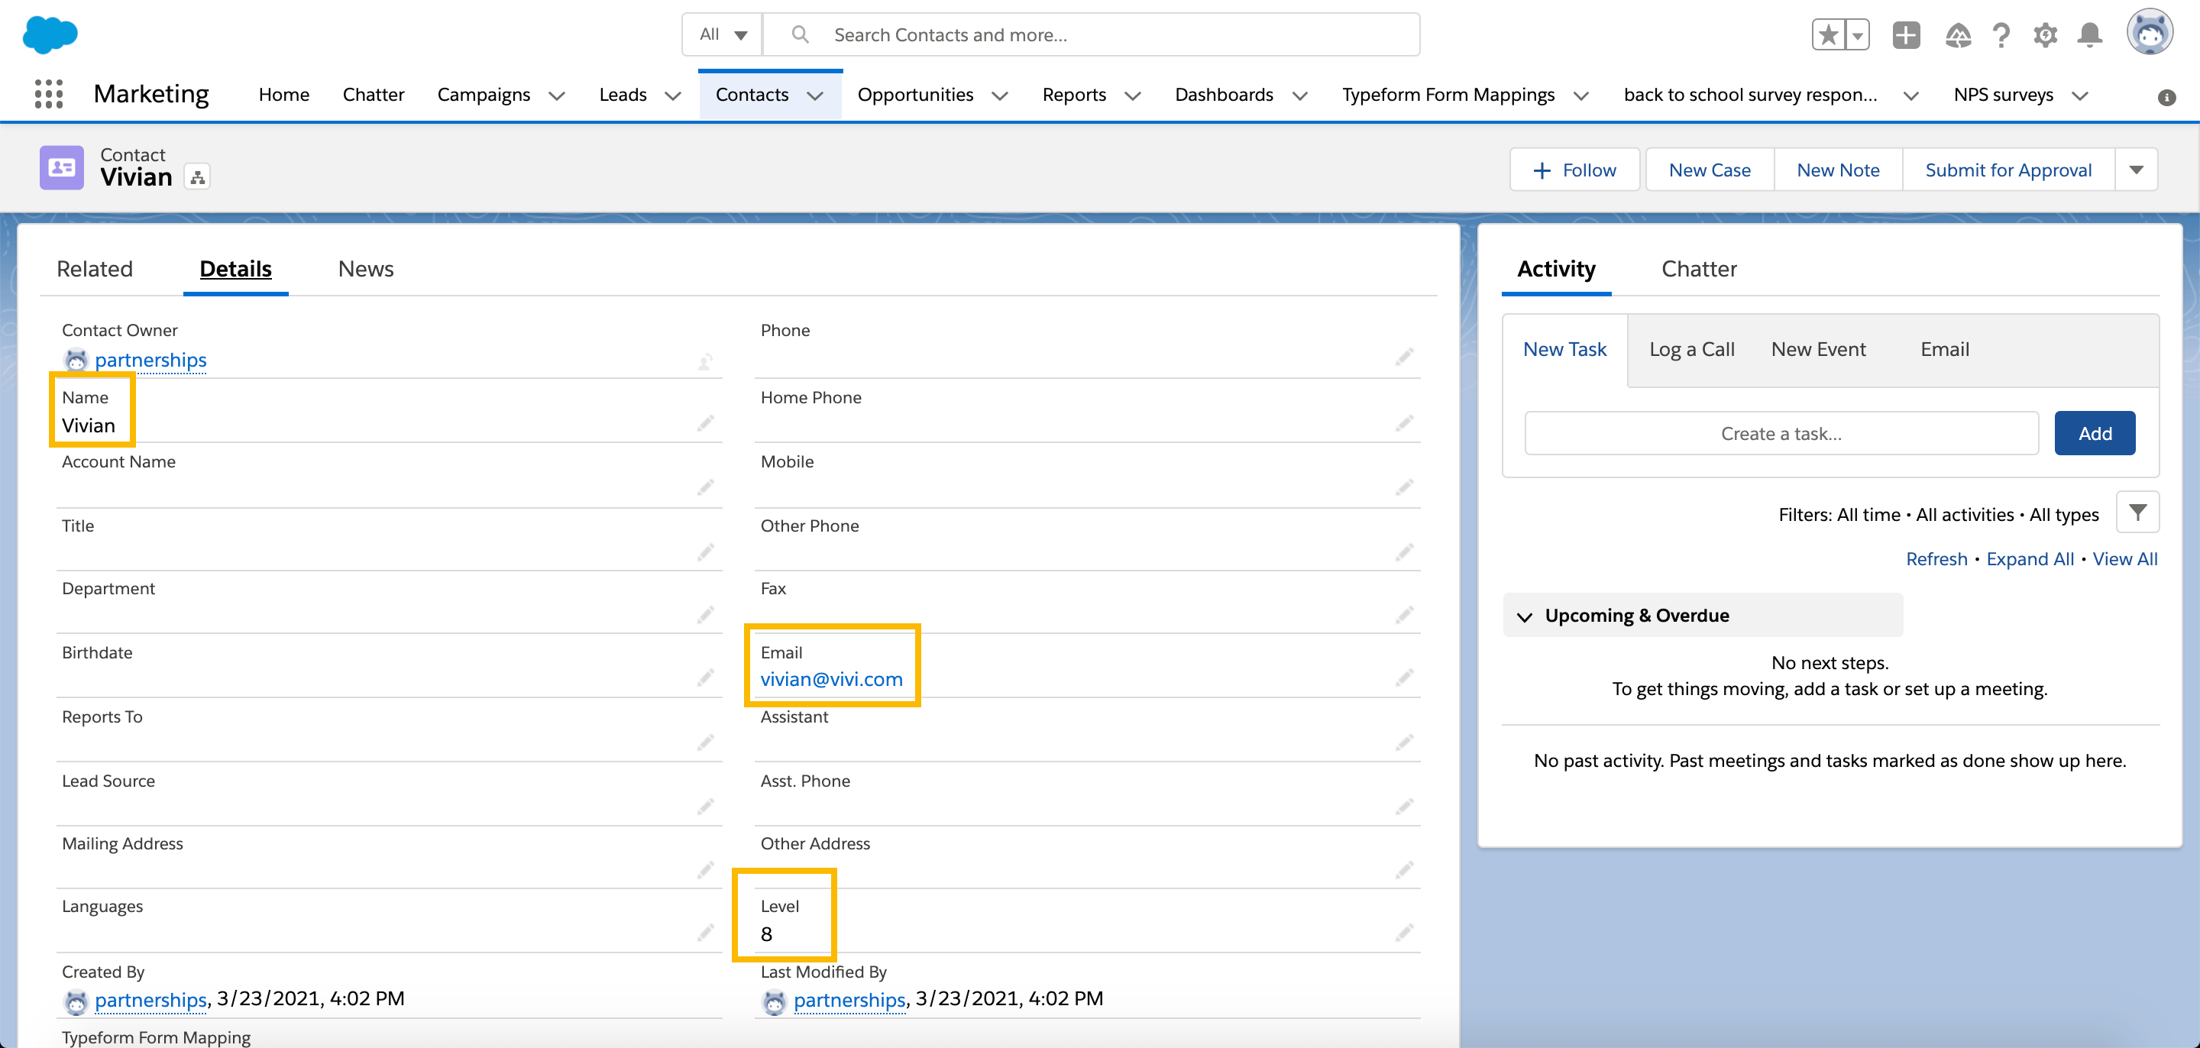
Task: Switch to the Related tab
Action: click(95, 268)
